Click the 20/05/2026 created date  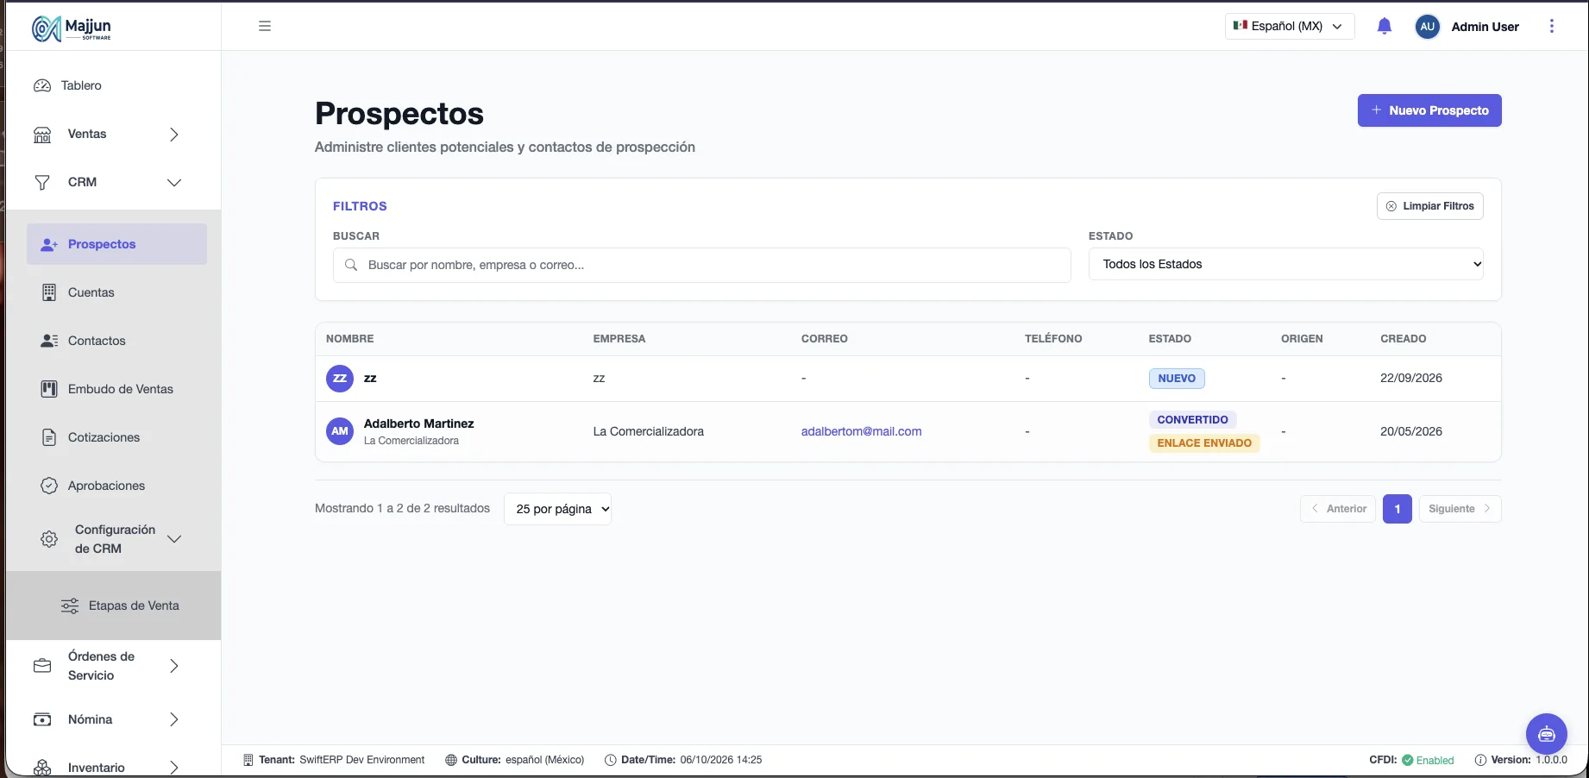tap(1411, 431)
